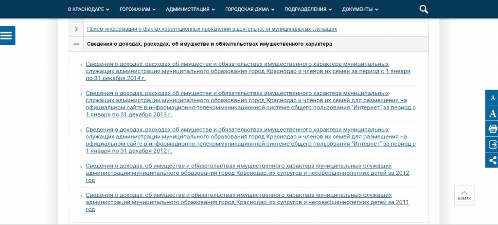Open the АДМИНИСТРАЦИЯ menu
This screenshot has width=498, height=225.
[190, 9]
